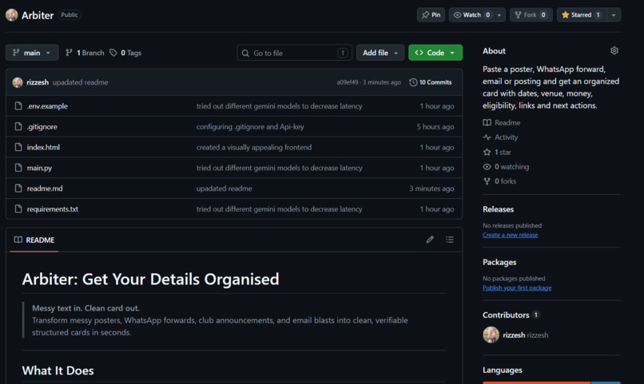Click the file icon beside readme.md
The image size is (644, 384).
(x=18, y=188)
